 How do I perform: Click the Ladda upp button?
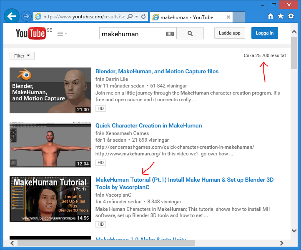click(230, 33)
